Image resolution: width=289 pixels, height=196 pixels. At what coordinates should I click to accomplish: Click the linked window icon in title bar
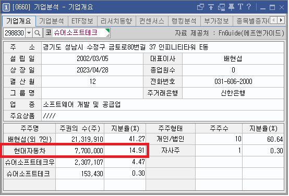[200, 7]
